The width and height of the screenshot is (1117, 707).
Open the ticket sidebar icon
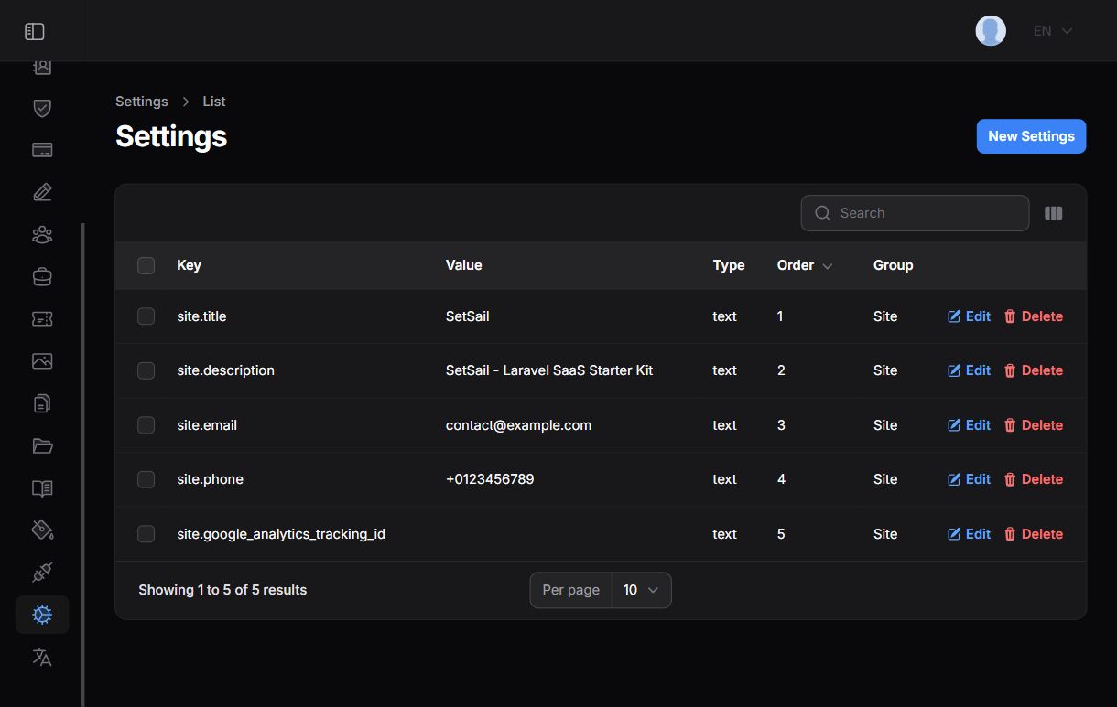42,318
